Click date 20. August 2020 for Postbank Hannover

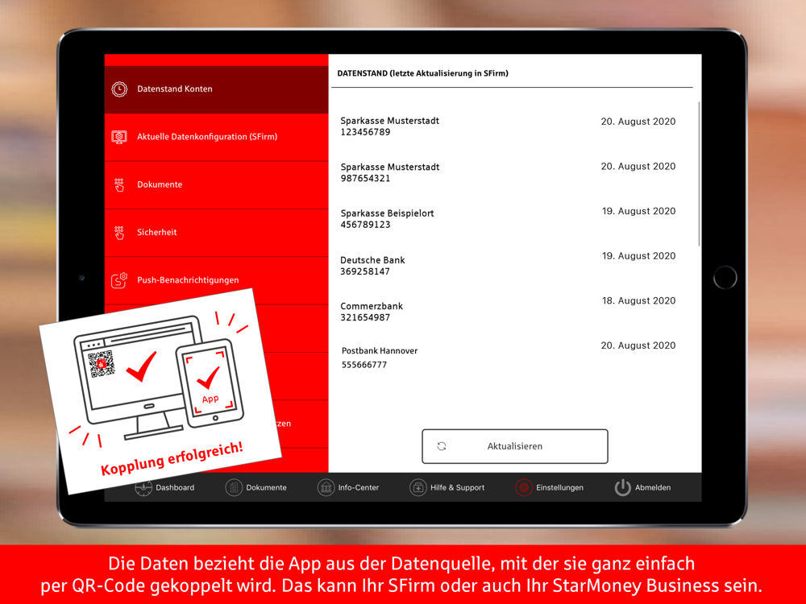(x=638, y=345)
